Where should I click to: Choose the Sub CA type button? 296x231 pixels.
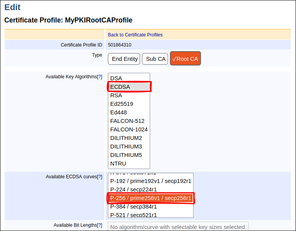point(156,59)
